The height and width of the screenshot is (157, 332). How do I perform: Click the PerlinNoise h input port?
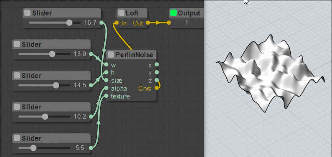106,72
